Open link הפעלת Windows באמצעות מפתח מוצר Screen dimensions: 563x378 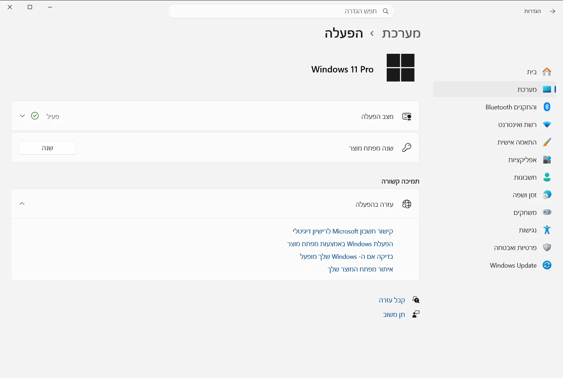tap(340, 244)
